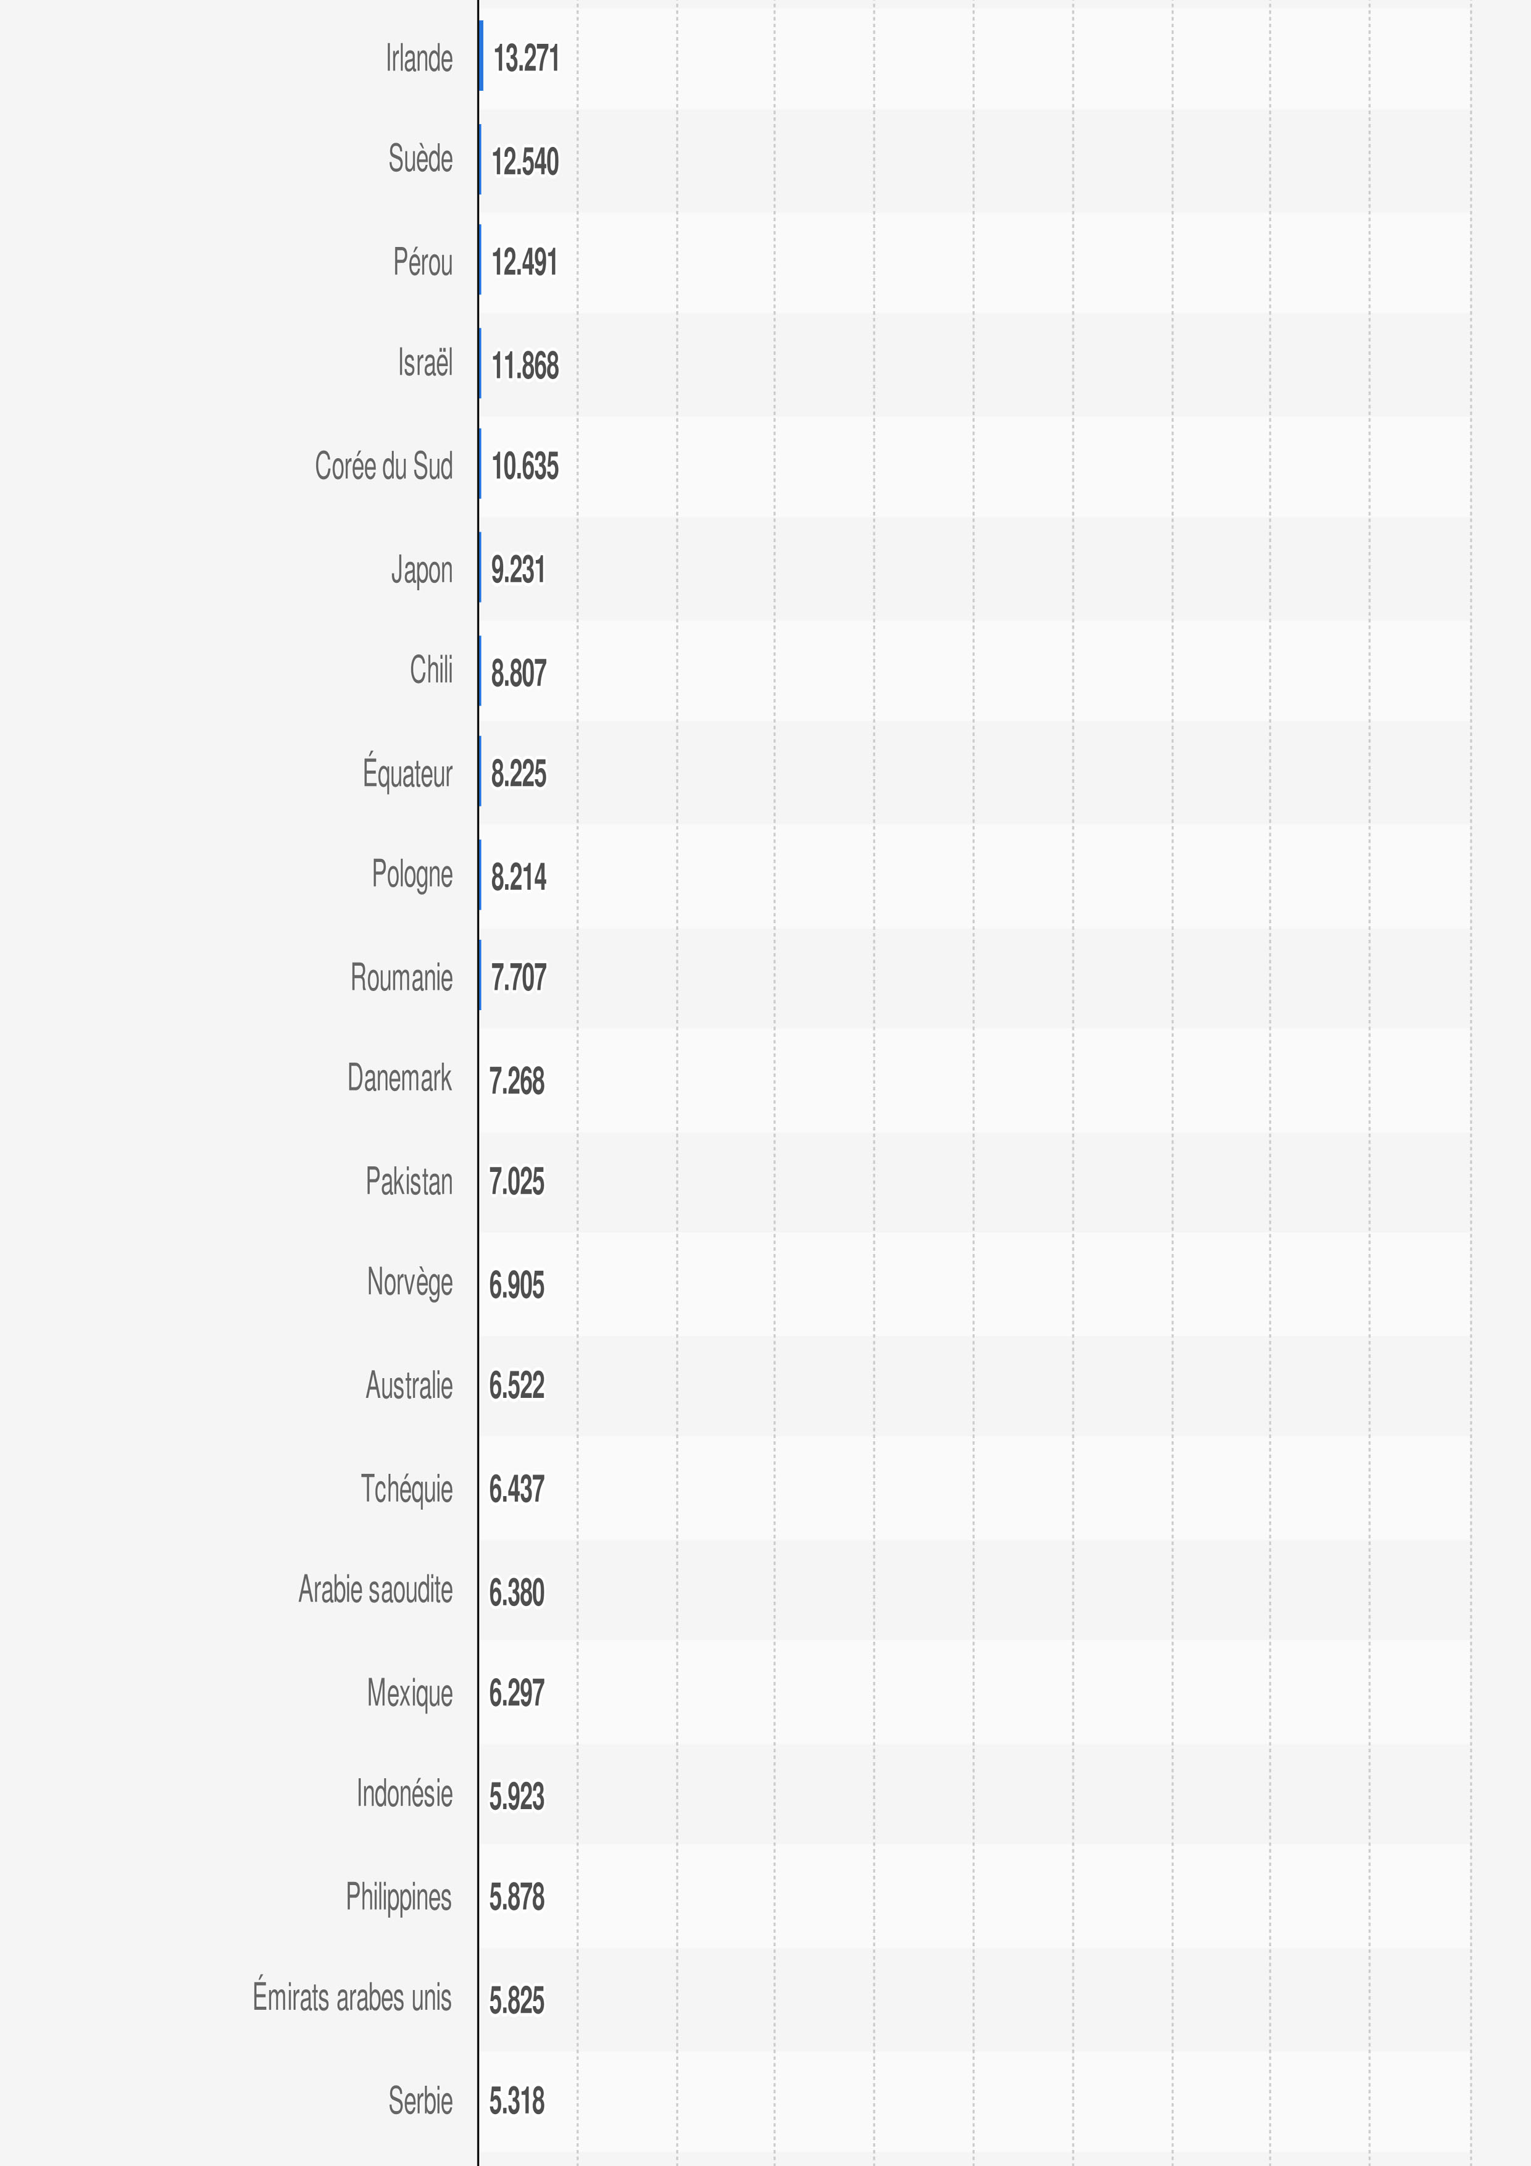Click the Australie value 6.522
This screenshot has width=1531, height=2166.
(x=517, y=1386)
